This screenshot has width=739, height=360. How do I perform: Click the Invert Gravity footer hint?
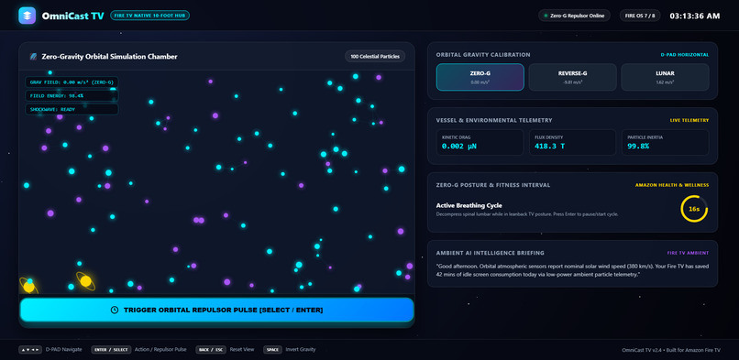[x=300, y=350]
